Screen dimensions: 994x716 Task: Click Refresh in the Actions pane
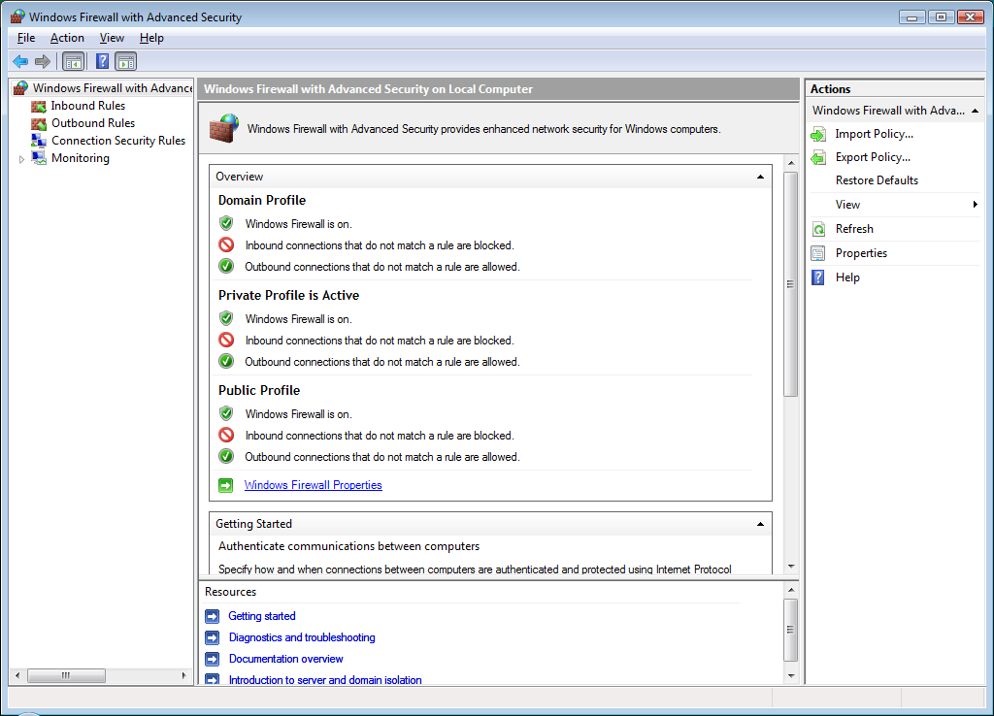coord(854,229)
